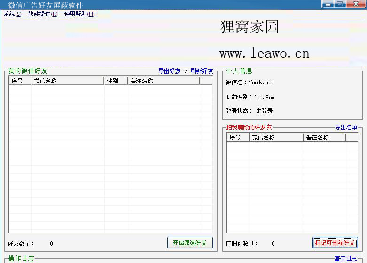Click the 性别 column header
The height and width of the screenshot is (263, 367).
coord(116,81)
